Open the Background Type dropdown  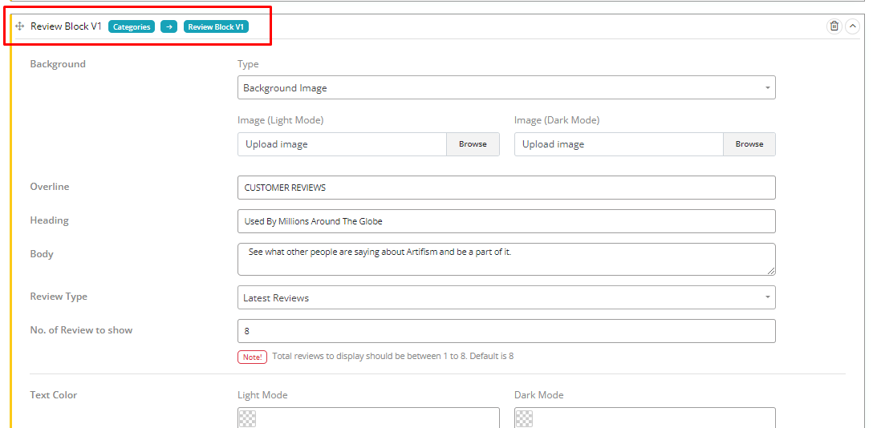point(506,88)
